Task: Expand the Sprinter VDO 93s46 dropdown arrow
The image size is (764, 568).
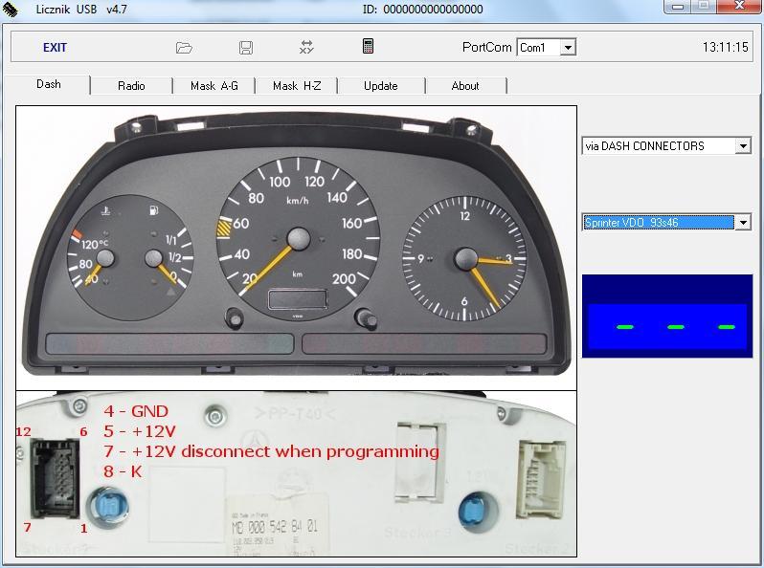Action: coord(743,223)
